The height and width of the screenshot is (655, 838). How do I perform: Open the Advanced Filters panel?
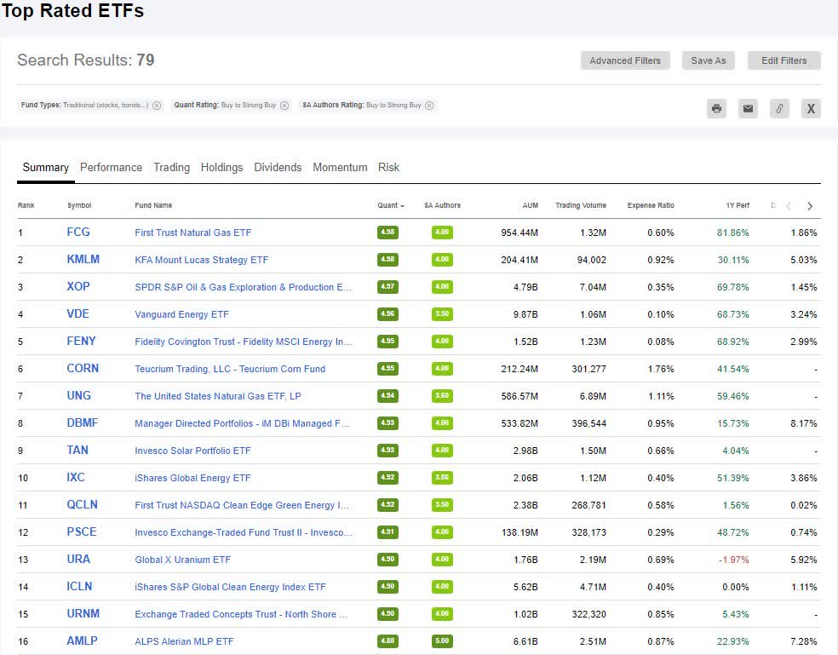(625, 60)
